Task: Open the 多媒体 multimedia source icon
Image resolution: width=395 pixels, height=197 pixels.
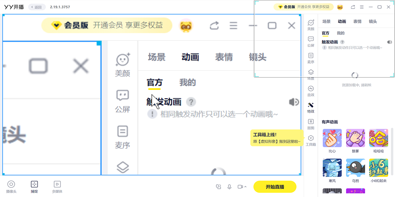Action: pos(57,186)
